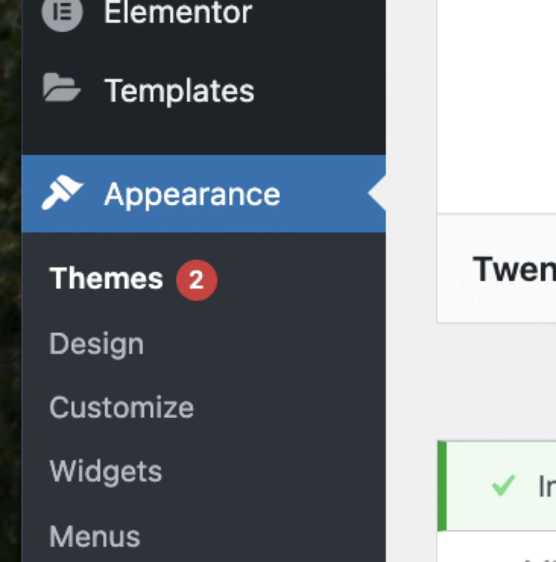Open the Templates menu item
The height and width of the screenshot is (562, 556).
pyautogui.click(x=179, y=90)
